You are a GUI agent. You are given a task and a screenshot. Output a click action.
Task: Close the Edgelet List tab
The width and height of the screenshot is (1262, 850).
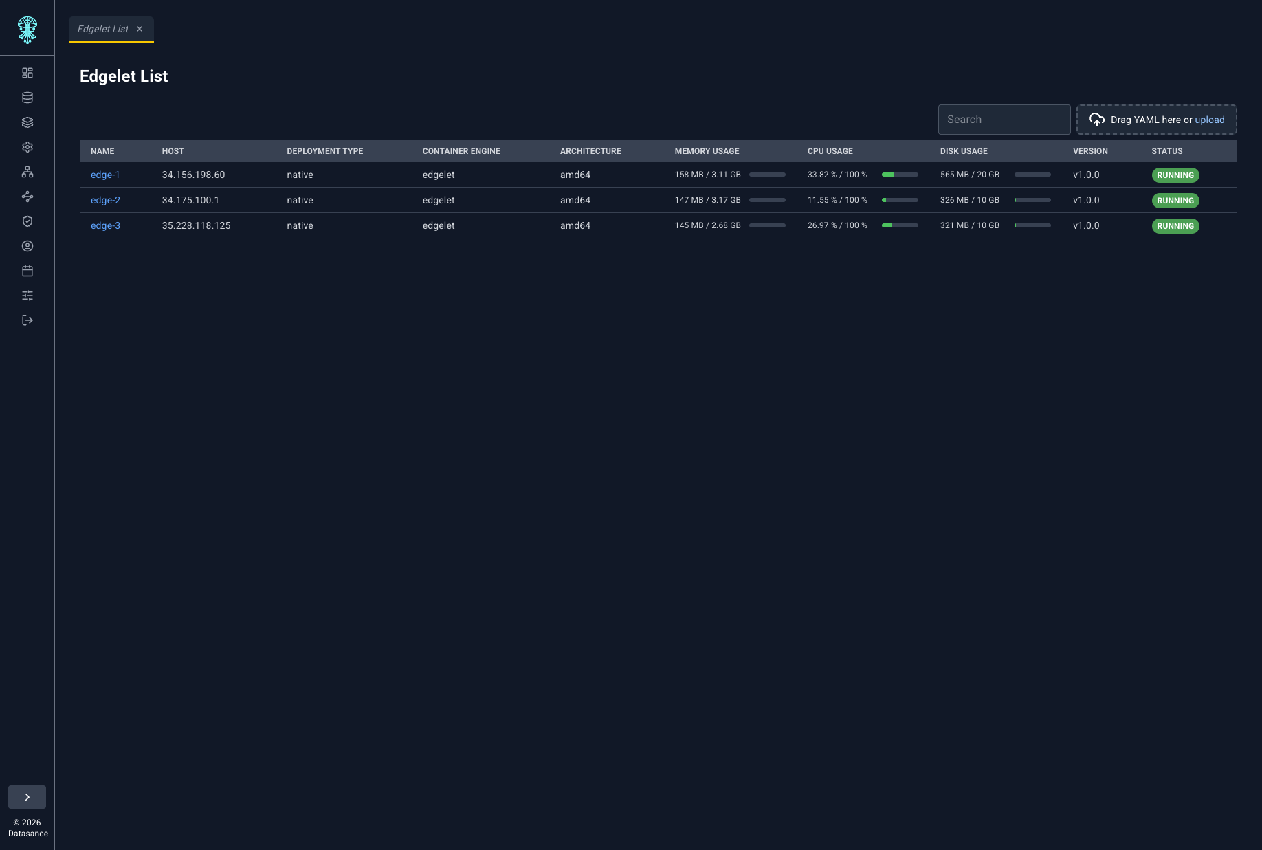[140, 29]
